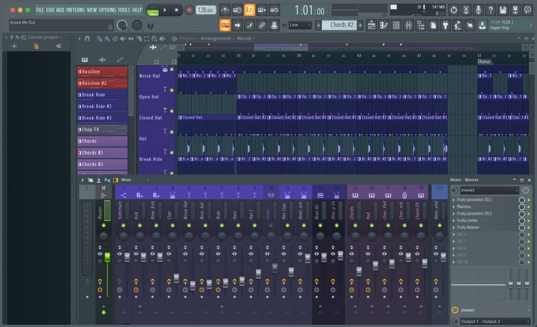Toggle Fruity Limiter effect slot enable light
Screen dimensions: 537x327
pos(528,221)
